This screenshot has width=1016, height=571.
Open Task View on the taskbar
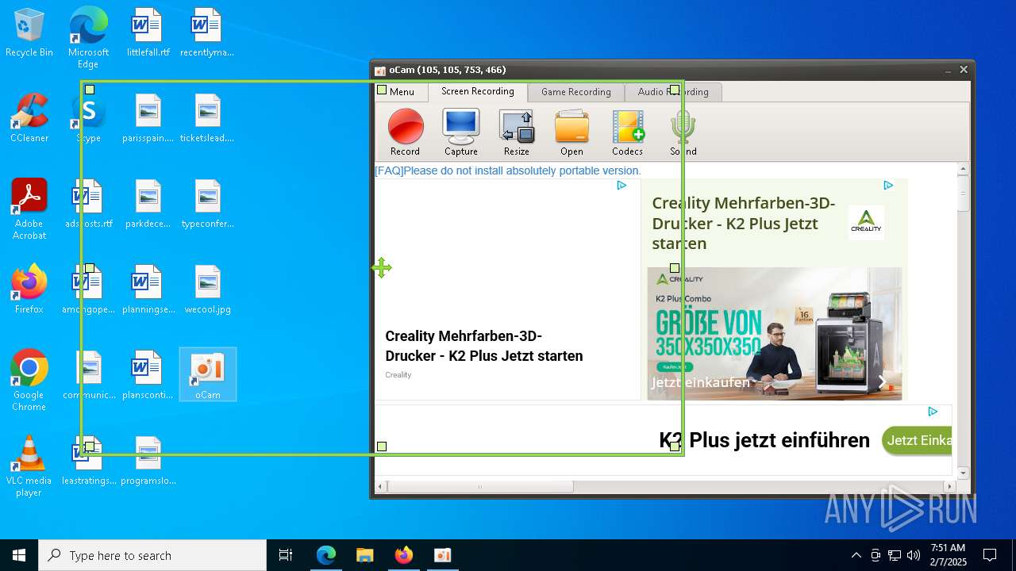click(286, 555)
